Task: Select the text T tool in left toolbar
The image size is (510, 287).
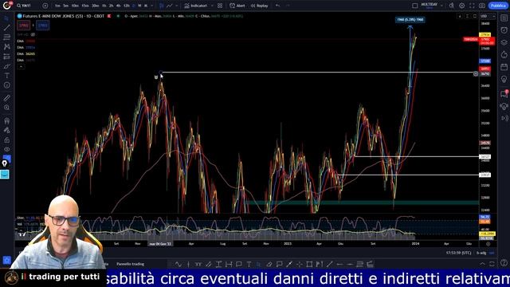Action: 7,76
